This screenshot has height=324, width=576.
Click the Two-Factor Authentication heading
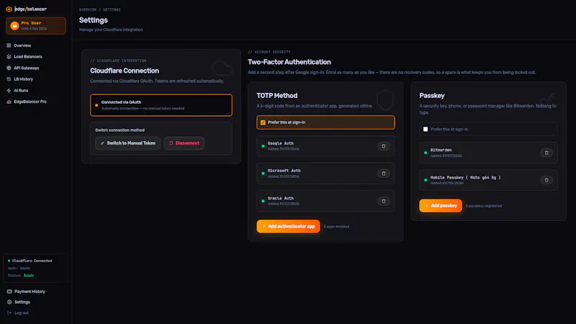[x=289, y=62]
